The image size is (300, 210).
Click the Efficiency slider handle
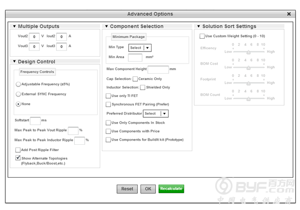click(249, 52)
